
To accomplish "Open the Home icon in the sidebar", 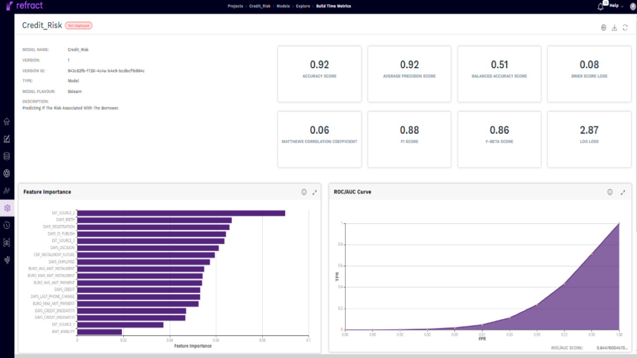I will [x=7, y=121].
